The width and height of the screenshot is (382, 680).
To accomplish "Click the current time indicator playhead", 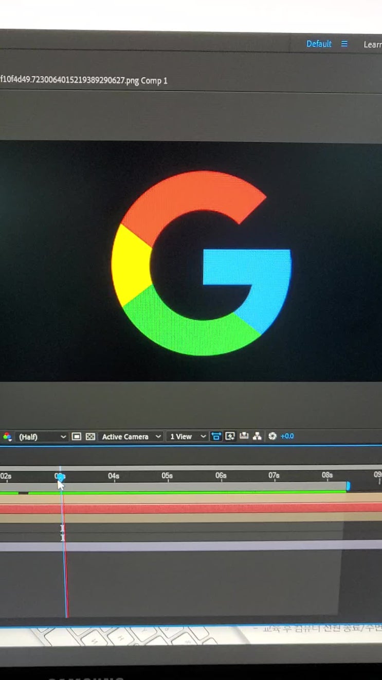I will pos(60,477).
